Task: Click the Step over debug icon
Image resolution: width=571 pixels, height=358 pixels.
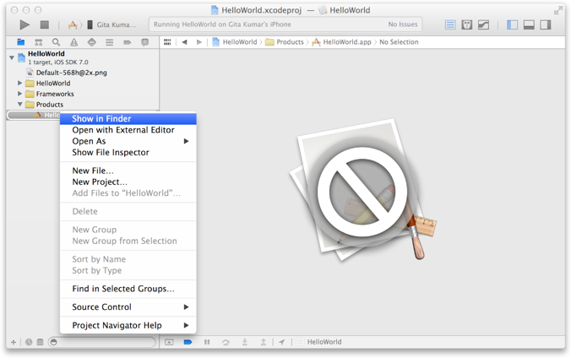Action: pos(226,342)
